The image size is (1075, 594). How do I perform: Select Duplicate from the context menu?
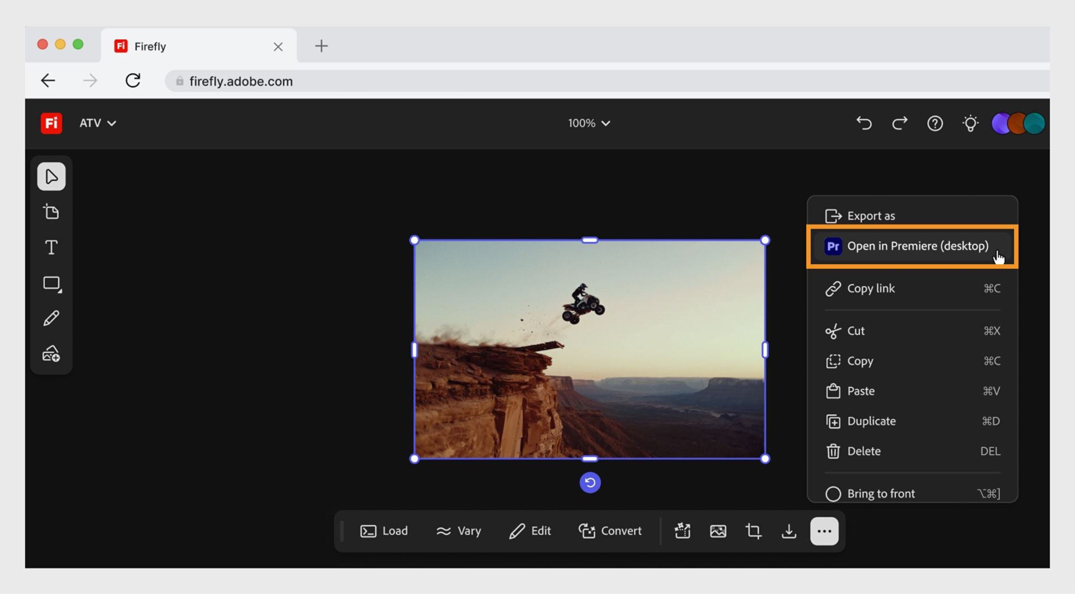(x=872, y=421)
